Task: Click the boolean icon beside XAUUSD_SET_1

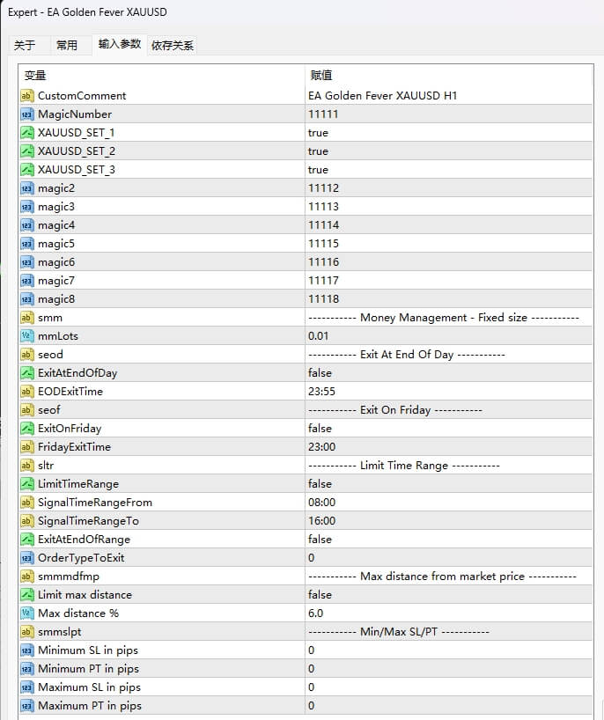Action: click(26, 132)
